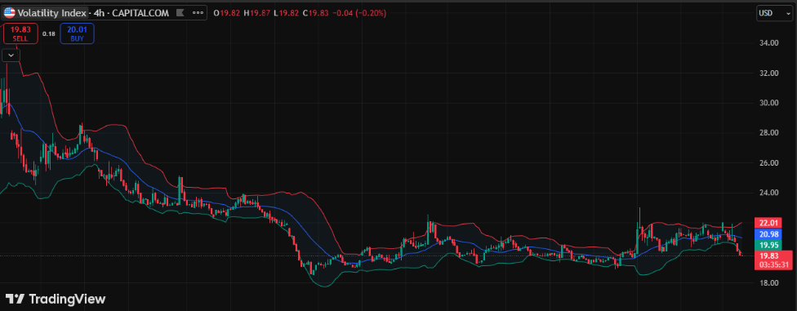Click the 30.00 price scale label
Image resolution: width=797 pixels, height=311 pixels.
click(768, 103)
